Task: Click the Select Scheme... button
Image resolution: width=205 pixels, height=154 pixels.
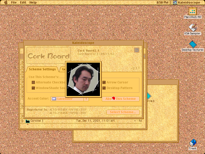Action: (123, 112)
